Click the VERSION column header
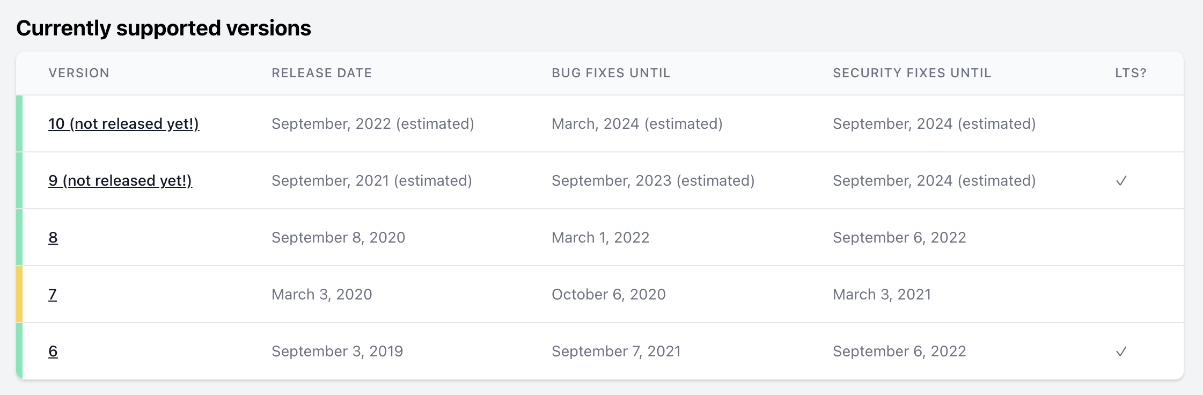 (78, 73)
